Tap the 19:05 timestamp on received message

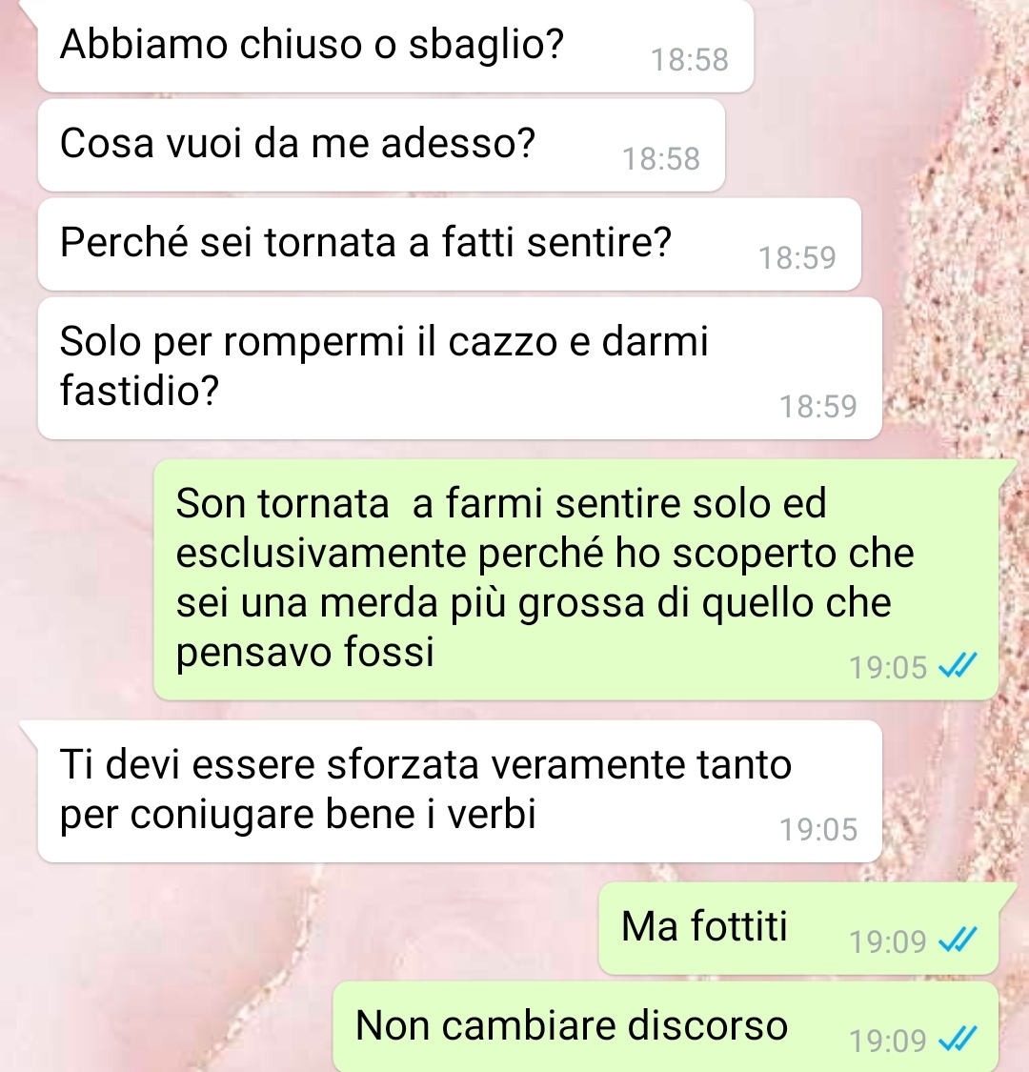tap(818, 830)
